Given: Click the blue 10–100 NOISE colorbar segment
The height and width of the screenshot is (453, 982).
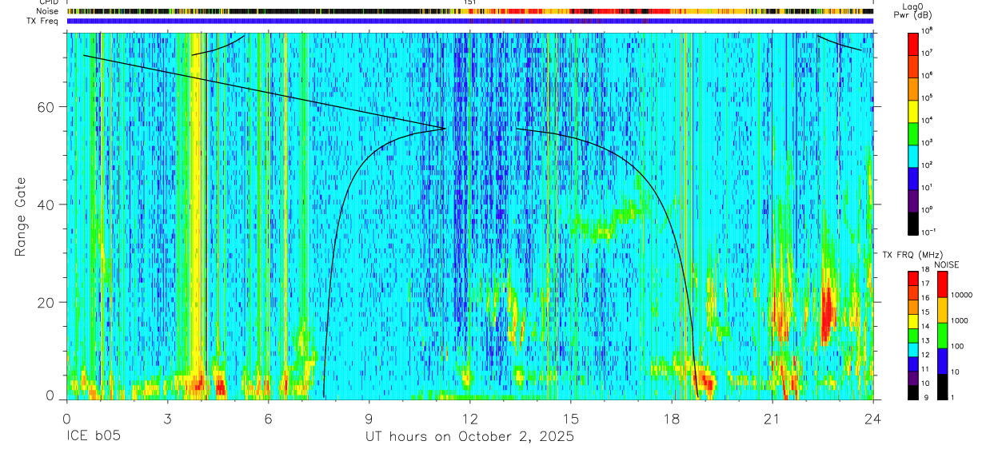Looking at the screenshot, I should pos(943,361).
